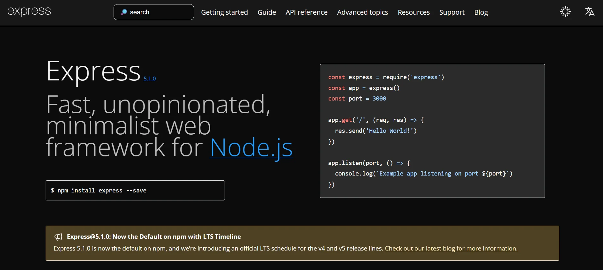Click the megaphone announcement icon
This screenshot has width=603, height=270.
[x=58, y=237]
